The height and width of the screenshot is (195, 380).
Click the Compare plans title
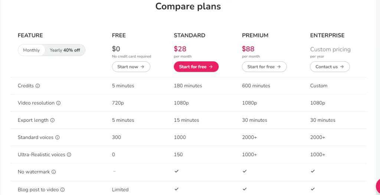coord(188,6)
